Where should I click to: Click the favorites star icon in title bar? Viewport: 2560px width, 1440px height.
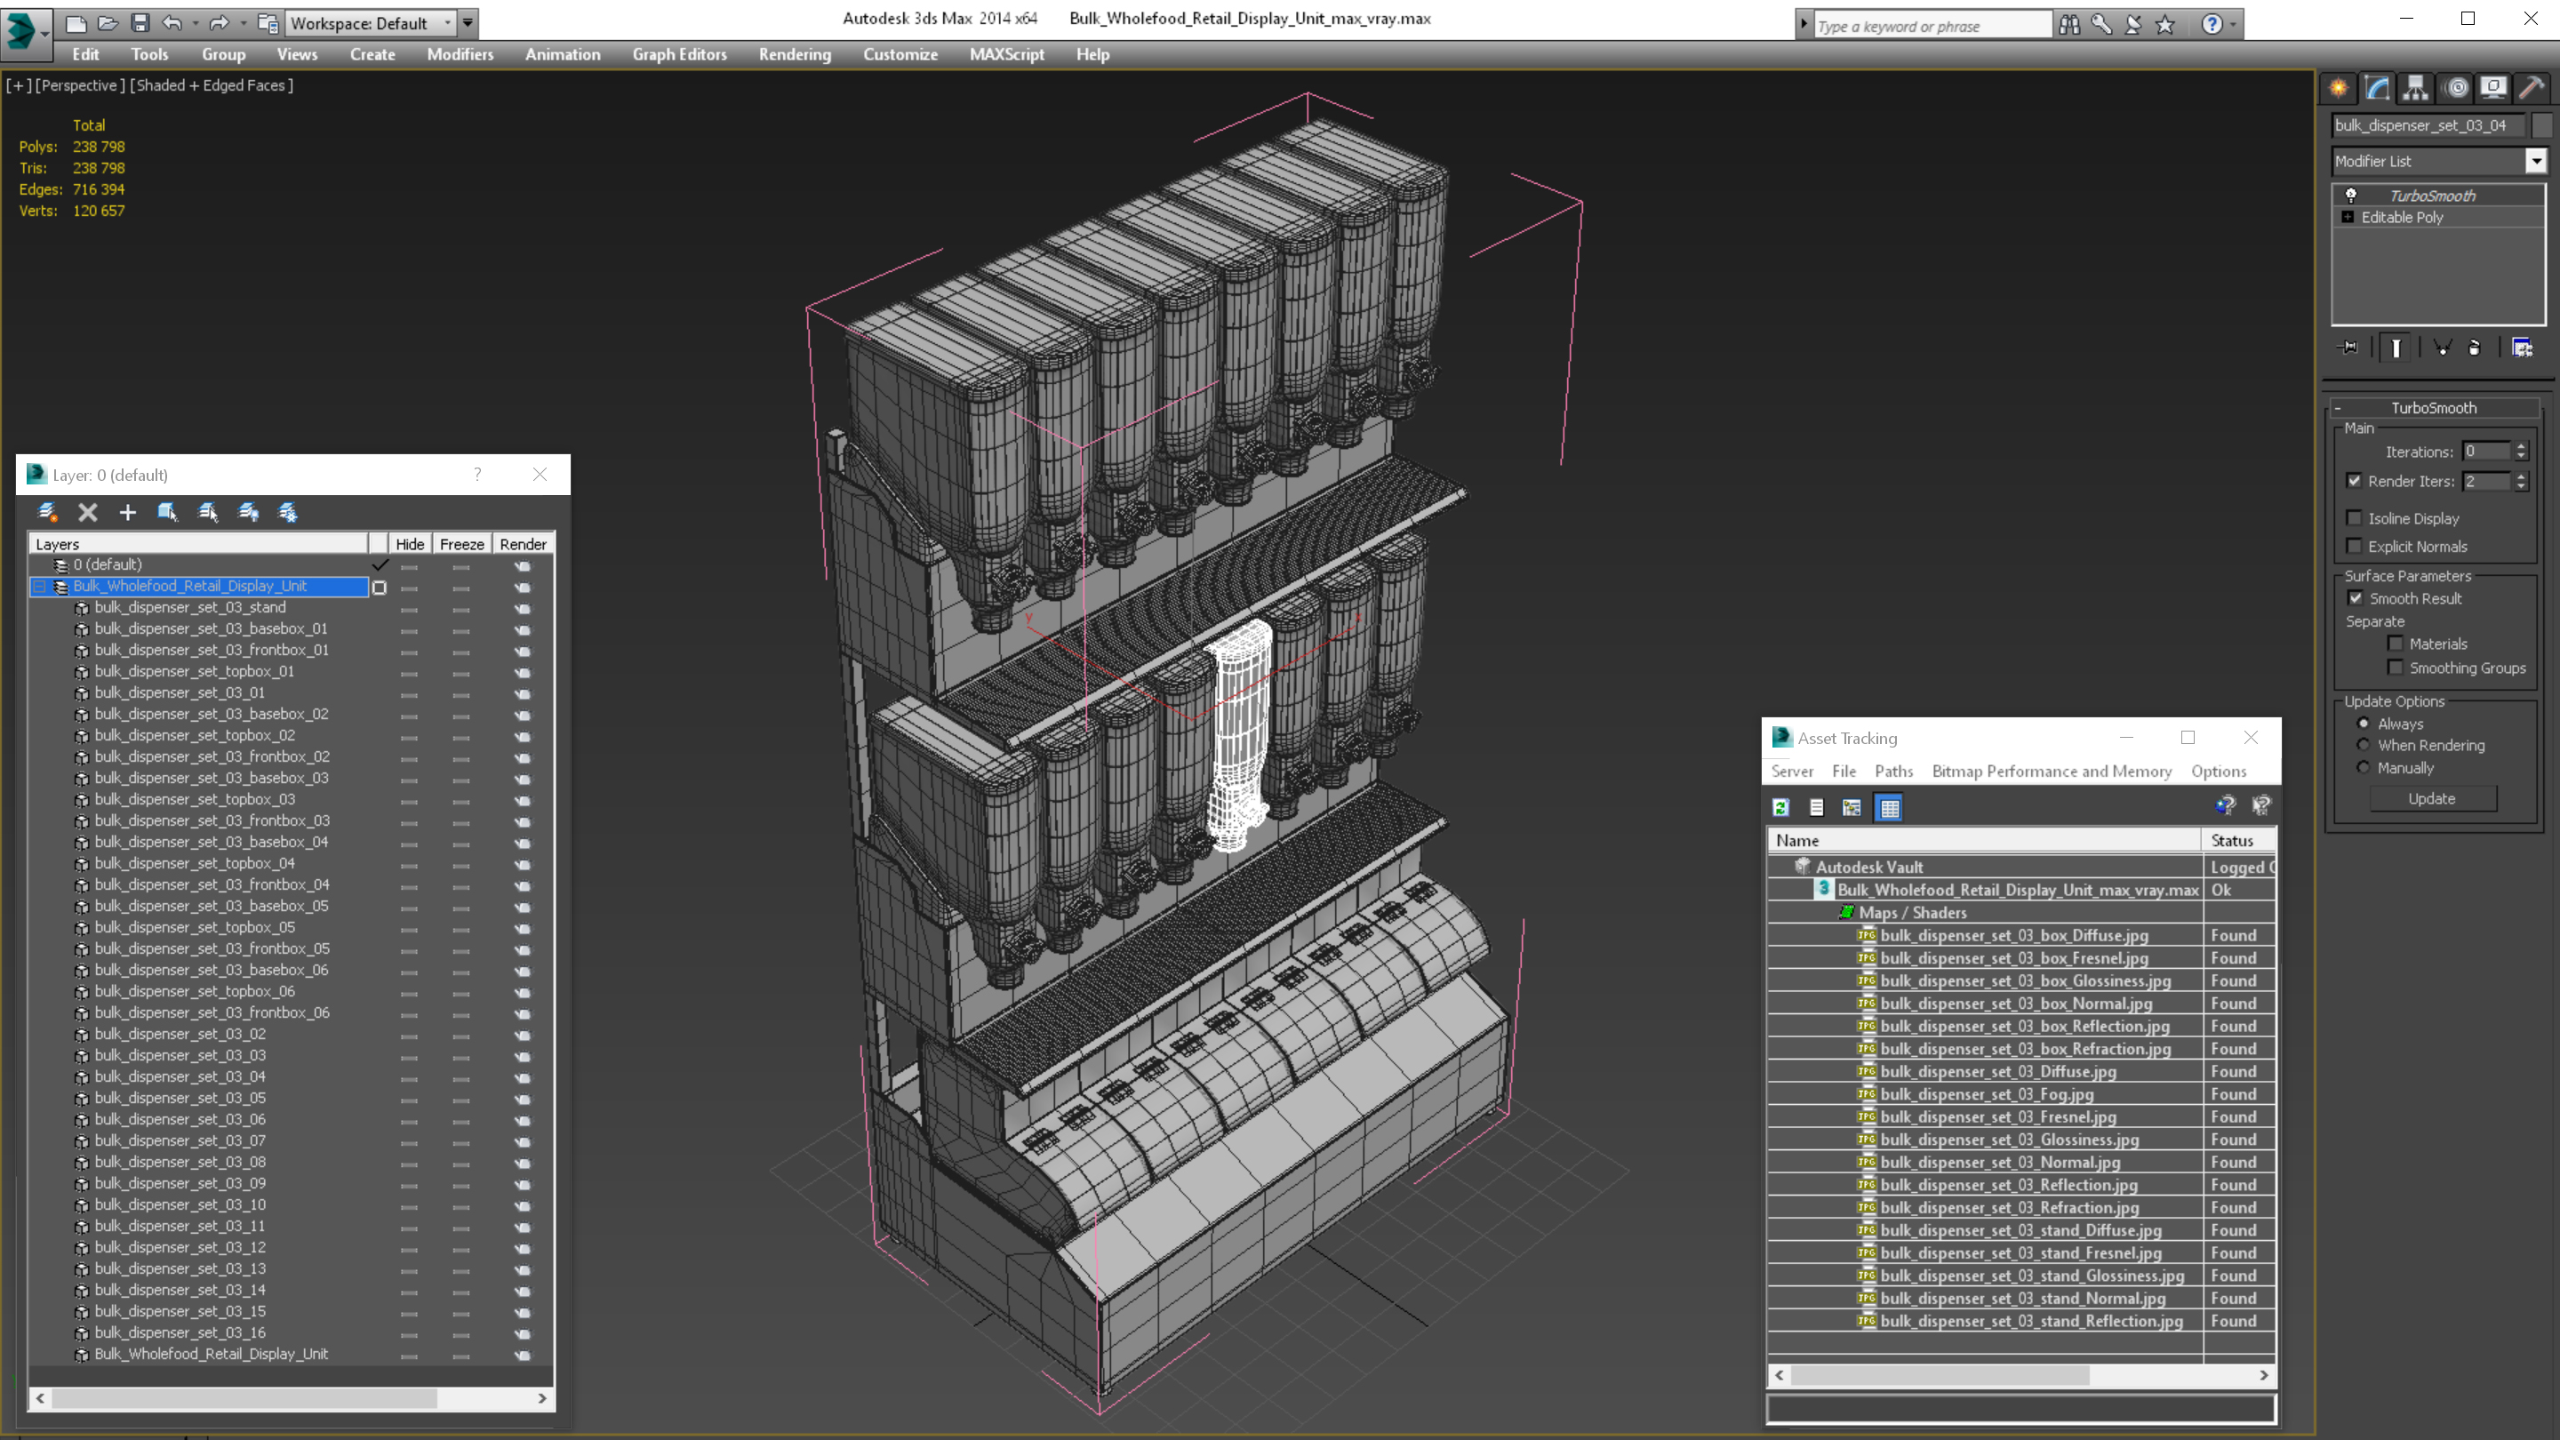[x=2165, y=24]
